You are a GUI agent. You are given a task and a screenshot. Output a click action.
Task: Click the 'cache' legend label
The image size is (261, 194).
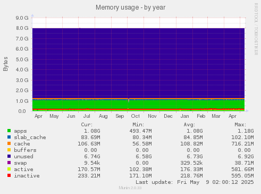point(22,144)
